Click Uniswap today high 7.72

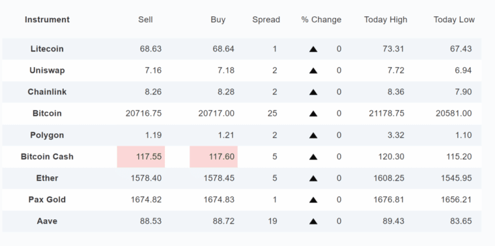pos(396,70)
